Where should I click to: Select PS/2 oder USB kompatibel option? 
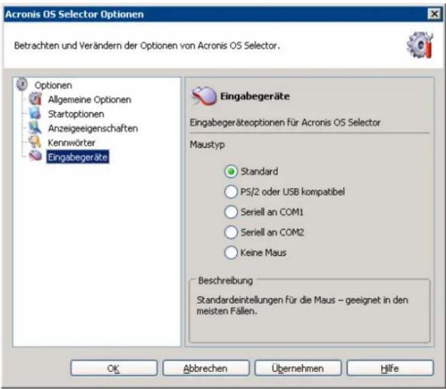pos(231,192)
